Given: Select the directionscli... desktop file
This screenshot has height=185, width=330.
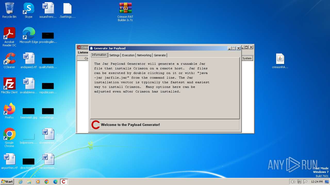Looking at the screenshot, I should click(29, 163).
